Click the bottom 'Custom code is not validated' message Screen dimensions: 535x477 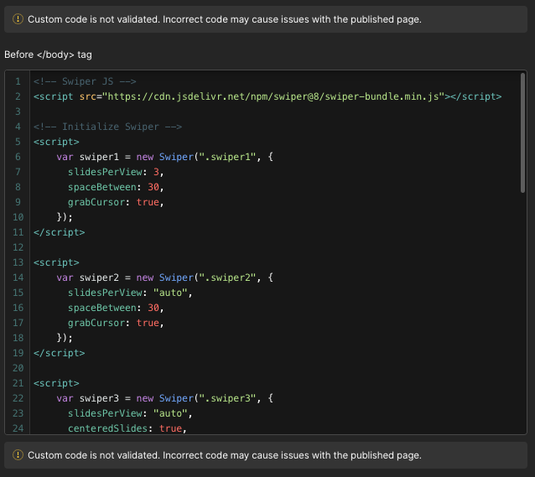point(225,455)
